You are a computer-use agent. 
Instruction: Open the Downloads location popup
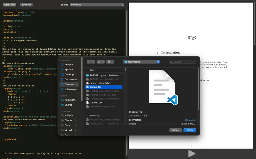coord(141,62)
